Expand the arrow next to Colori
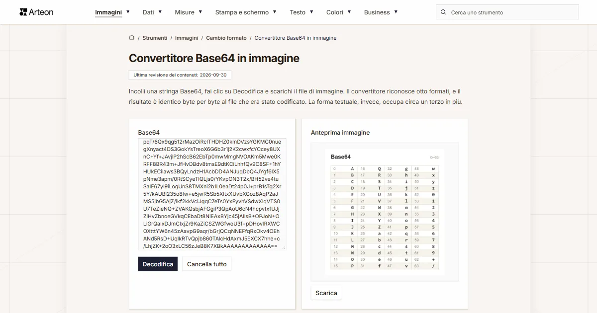The height and width of the screenshot is (313, 597). click(349, 12)
